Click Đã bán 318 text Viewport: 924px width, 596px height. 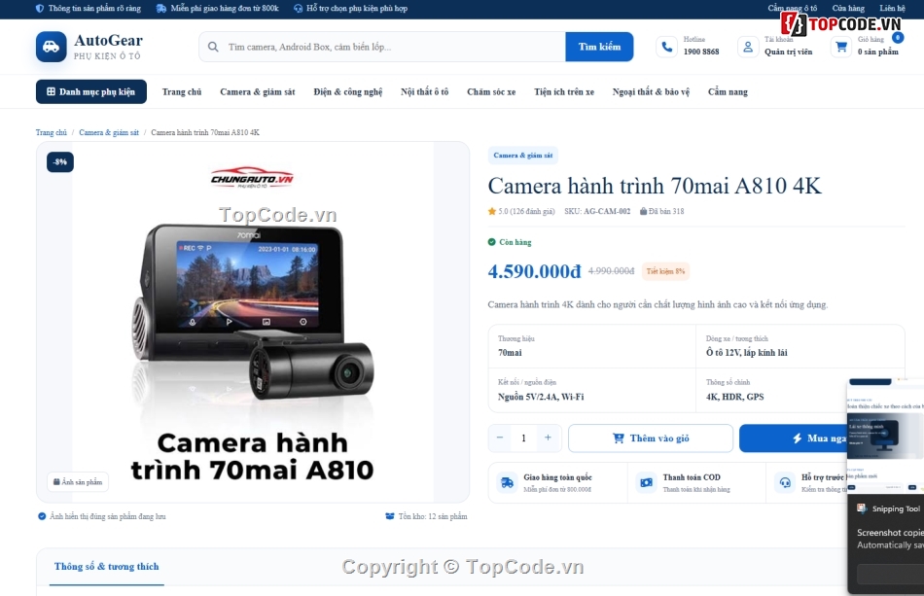[x=666, y=211]
